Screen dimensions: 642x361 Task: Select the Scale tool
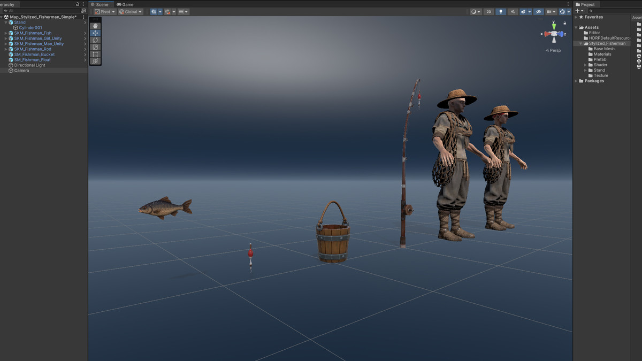coord(95,47)
